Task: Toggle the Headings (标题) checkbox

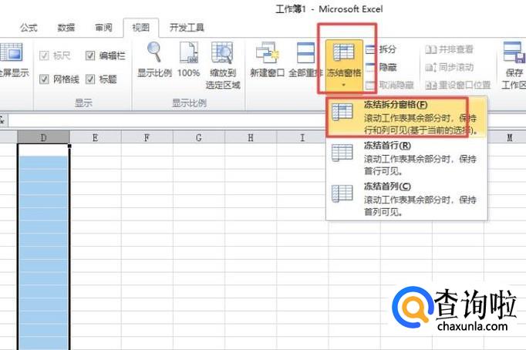Action: (90, 79)
